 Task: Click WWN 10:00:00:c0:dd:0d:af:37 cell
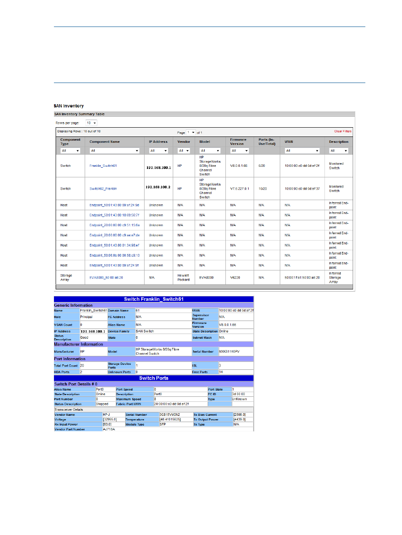[x=302, y=189]
